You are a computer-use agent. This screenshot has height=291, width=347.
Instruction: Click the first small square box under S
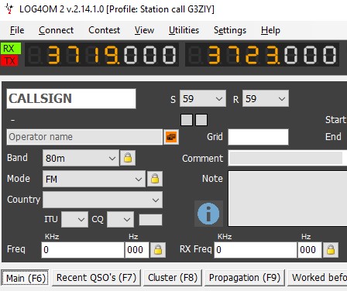187,120
